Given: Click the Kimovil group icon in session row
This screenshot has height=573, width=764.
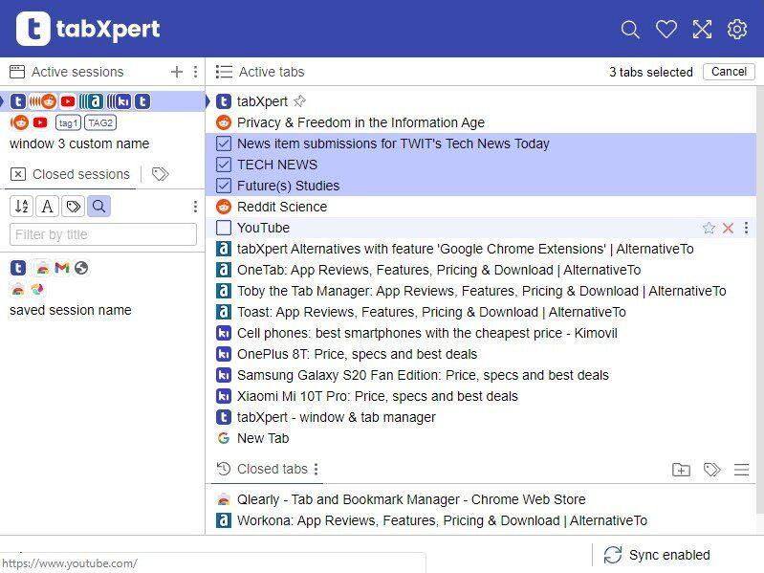Looking at the screenshot, I should [120, 101].
